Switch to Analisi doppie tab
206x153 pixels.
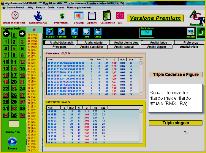click(156, 47)
